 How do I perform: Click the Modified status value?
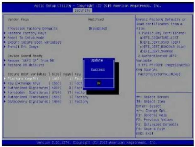pyautogui.click(x=96, y=19)
